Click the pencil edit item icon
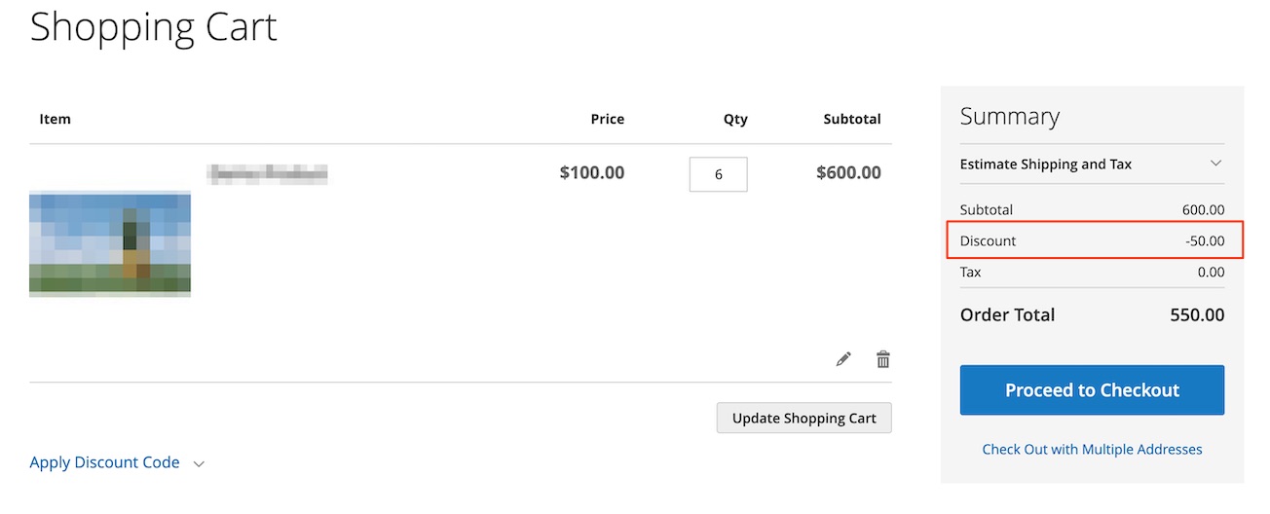This screenshot has height=514, width=1270. (x=843, y=359)
